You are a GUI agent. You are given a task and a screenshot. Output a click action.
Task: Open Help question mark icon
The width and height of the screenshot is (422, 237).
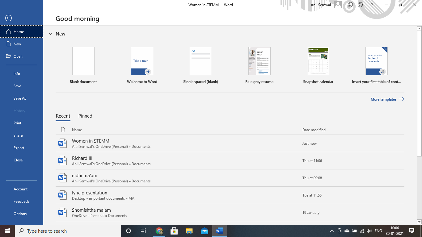(372, 5)
